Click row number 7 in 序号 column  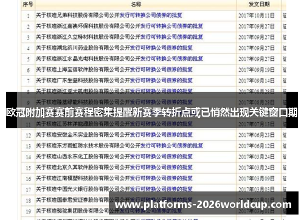[28, 81]
